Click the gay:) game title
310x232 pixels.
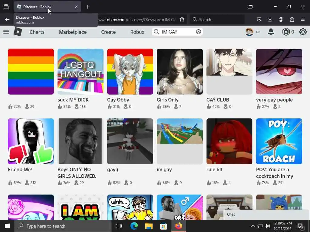113,170
